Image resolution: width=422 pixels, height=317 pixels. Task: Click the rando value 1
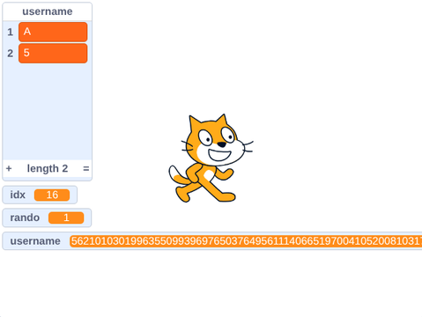point(66,217)
